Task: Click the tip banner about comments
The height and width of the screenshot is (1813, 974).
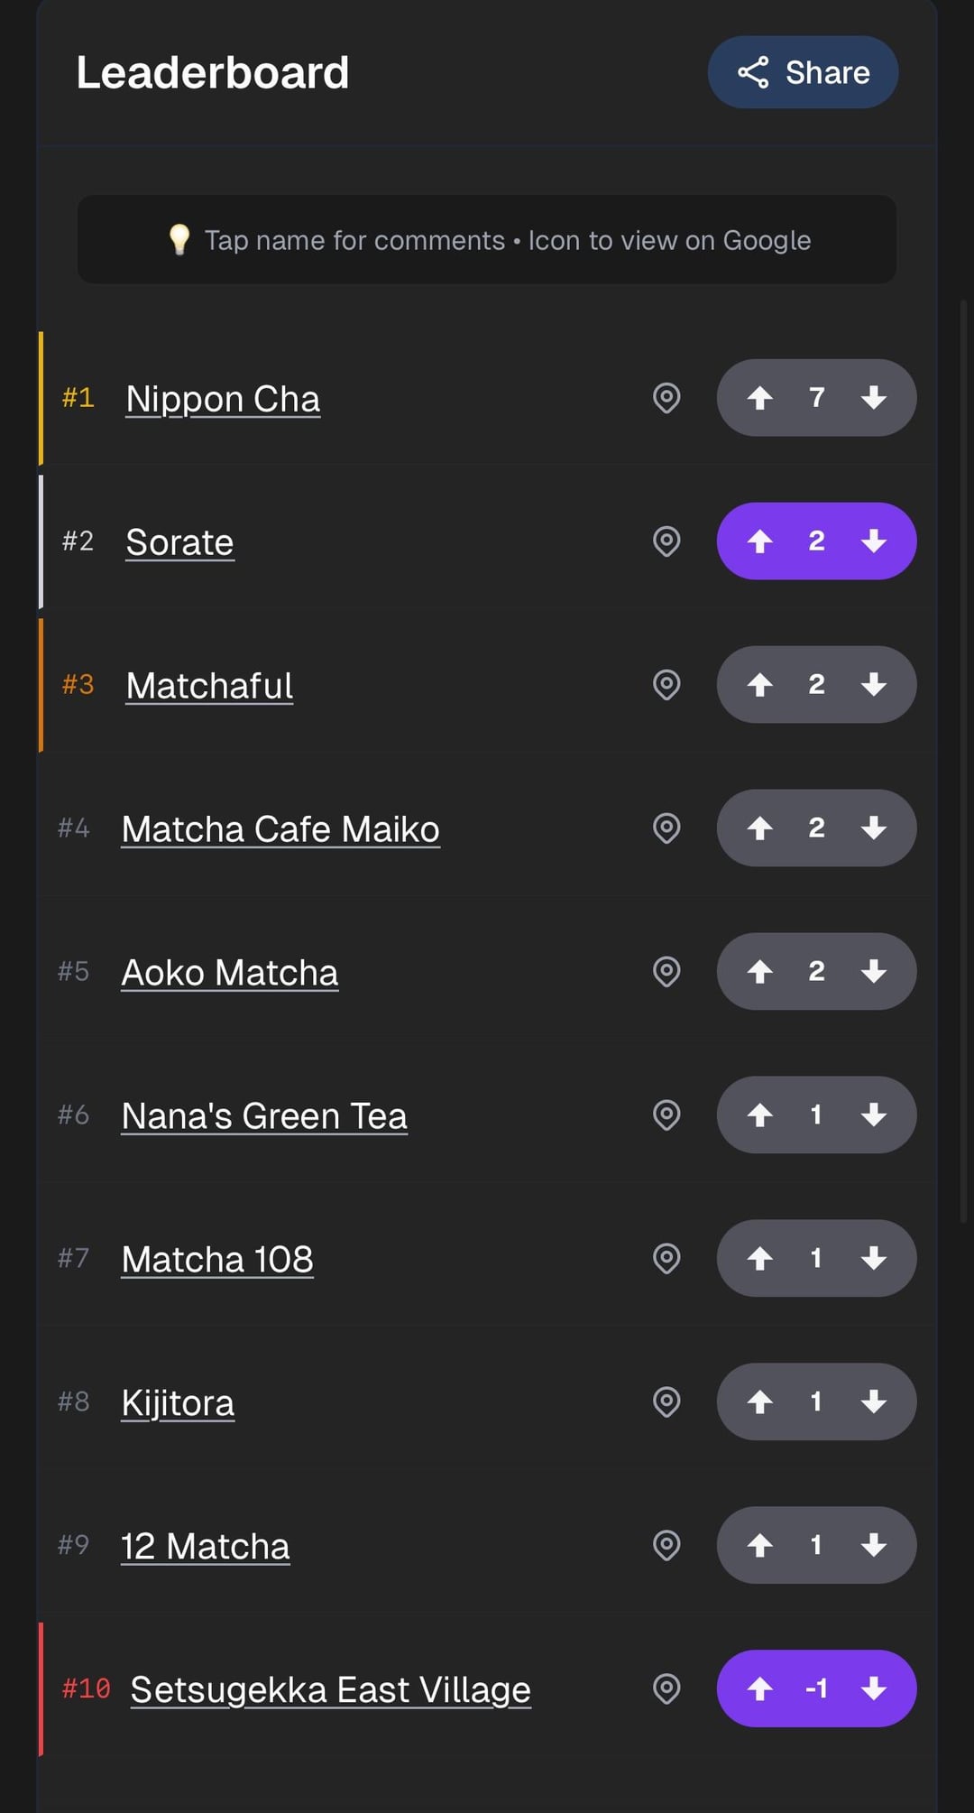Action: click(487, 240)
